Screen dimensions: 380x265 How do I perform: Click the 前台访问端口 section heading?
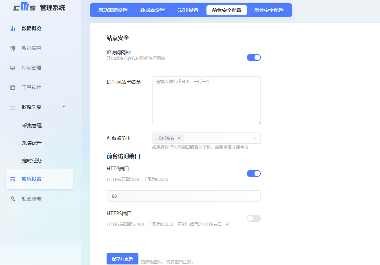(123, 156)
